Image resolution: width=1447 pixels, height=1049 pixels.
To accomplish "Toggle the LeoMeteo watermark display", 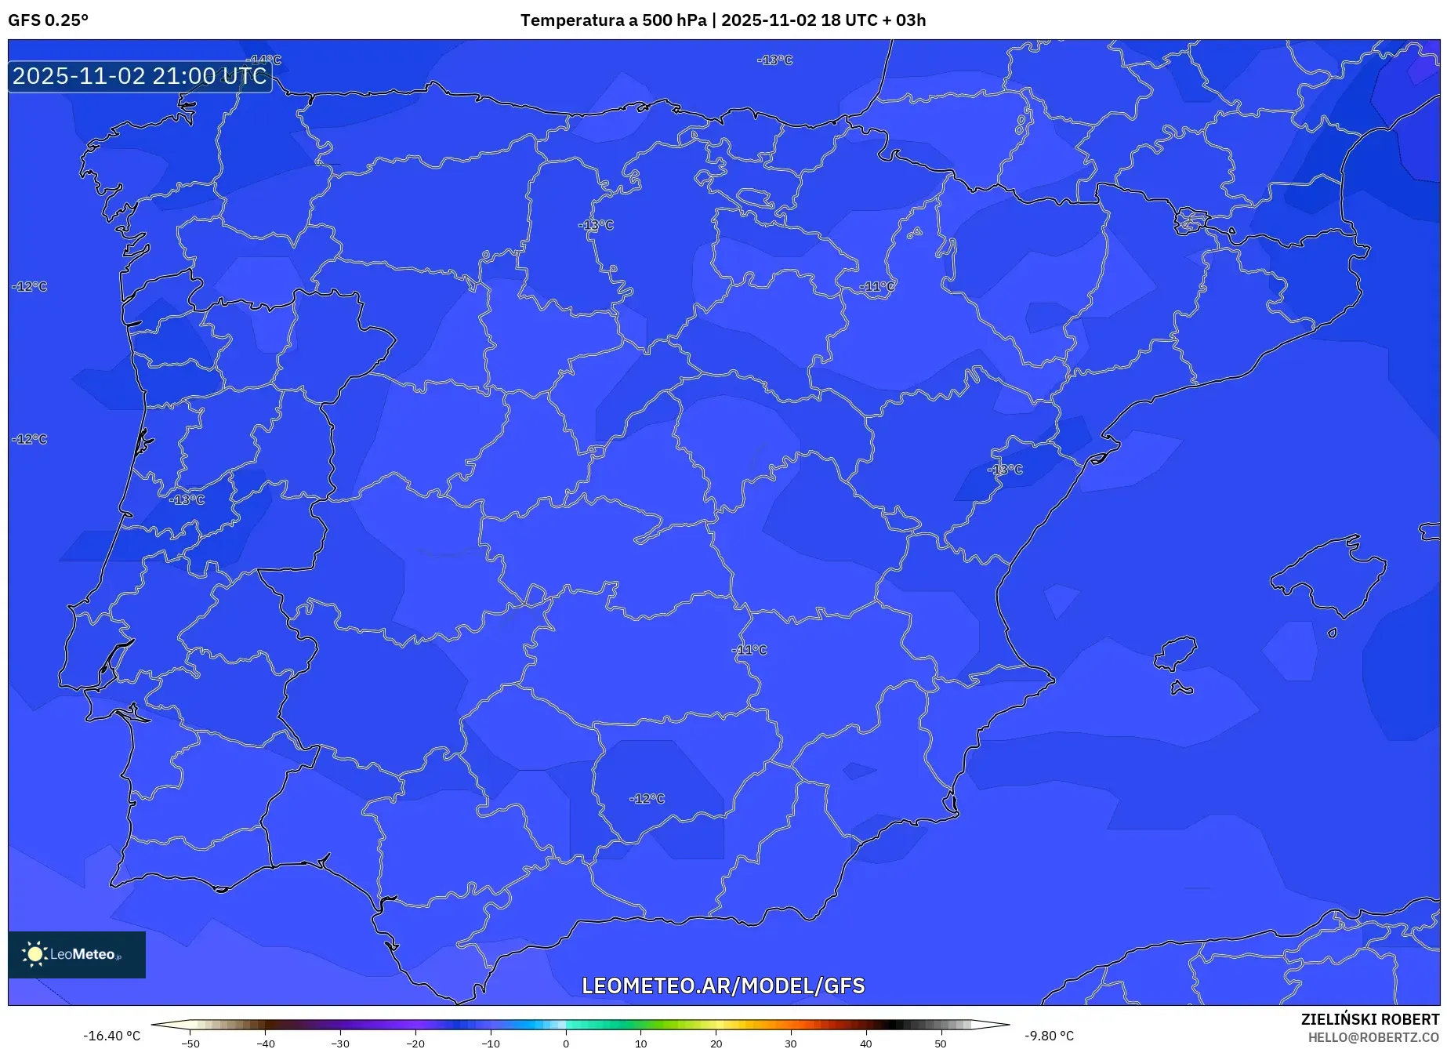I will pyautogui.click(x=76, y=953).
